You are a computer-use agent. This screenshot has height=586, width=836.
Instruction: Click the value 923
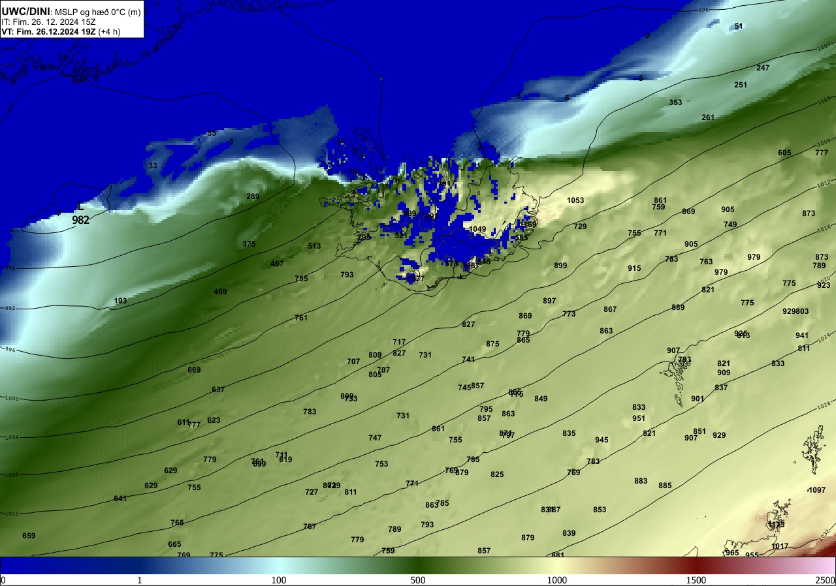click(824, 285)
